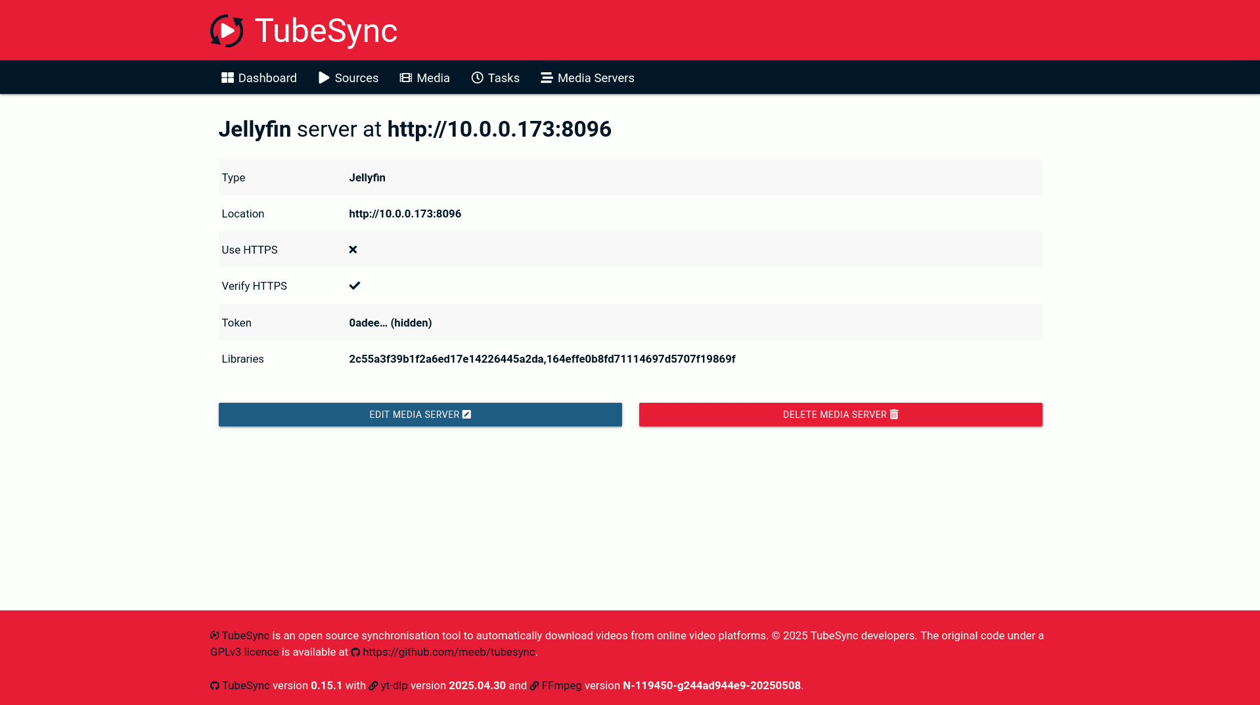Toggle the Verify HTTPS checkmark
Image resolution: width=1260 pixels, height=705 pixels.
coord(355,286)
